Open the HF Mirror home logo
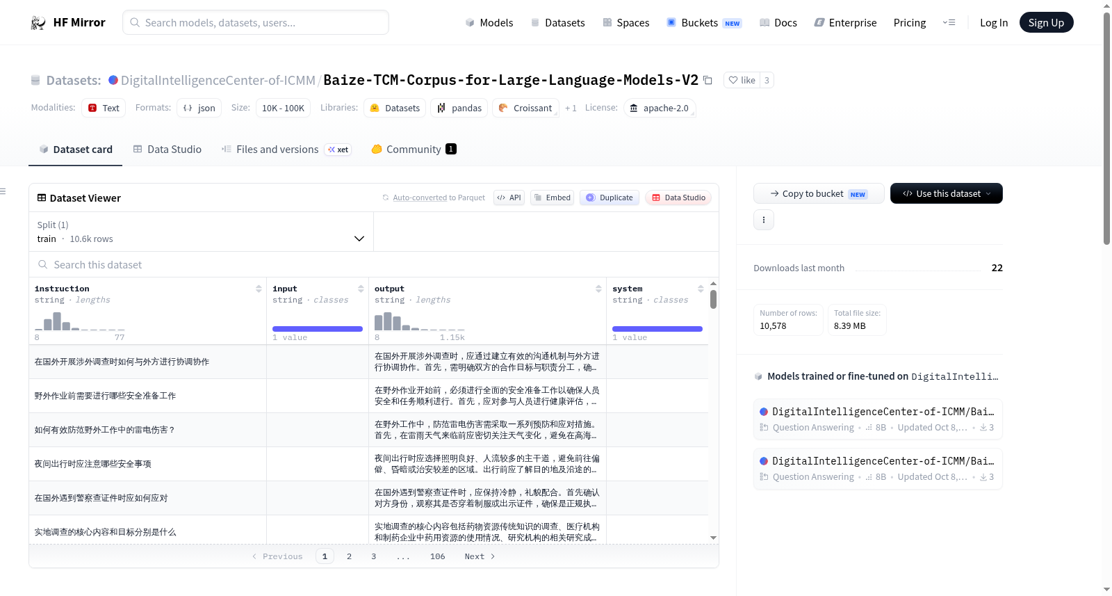The image size is (1112, 596). pos(68,22)
